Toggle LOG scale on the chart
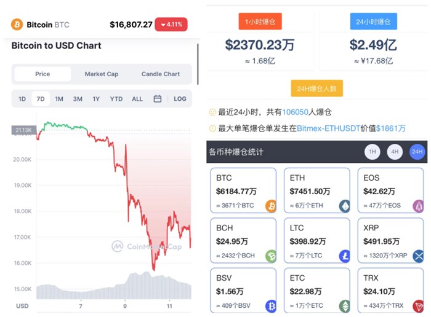This screenshot has width=431, height=317. pos(180,99)
